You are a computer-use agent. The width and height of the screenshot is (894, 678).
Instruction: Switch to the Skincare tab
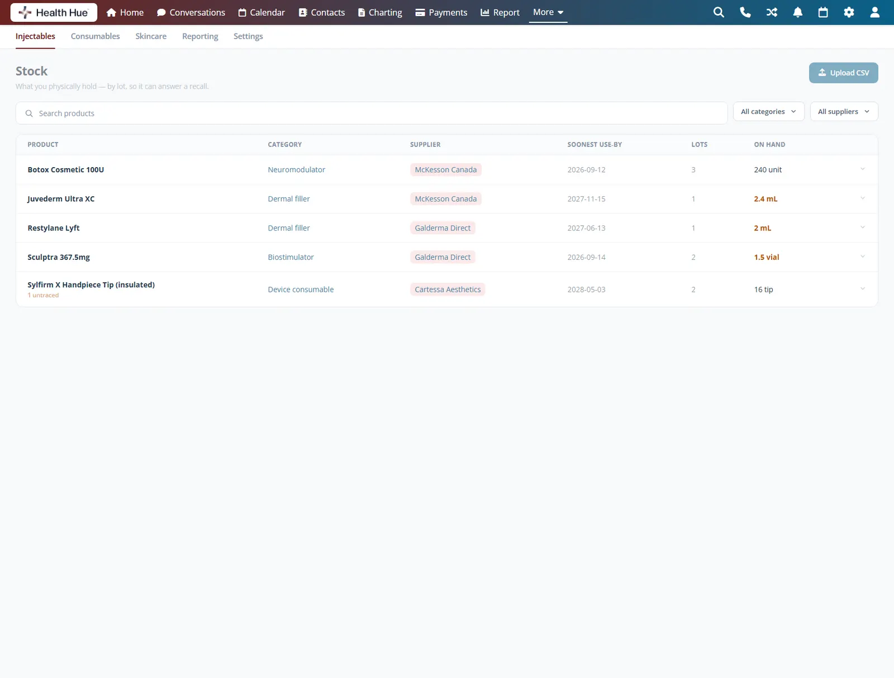click(151, 36)
